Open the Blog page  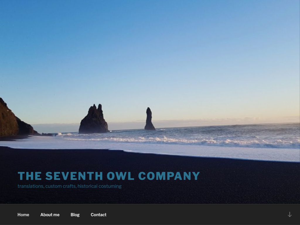coord(75,215)
